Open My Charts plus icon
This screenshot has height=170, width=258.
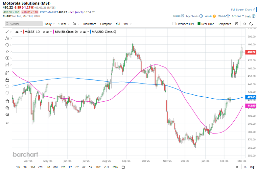click(201, 16)
